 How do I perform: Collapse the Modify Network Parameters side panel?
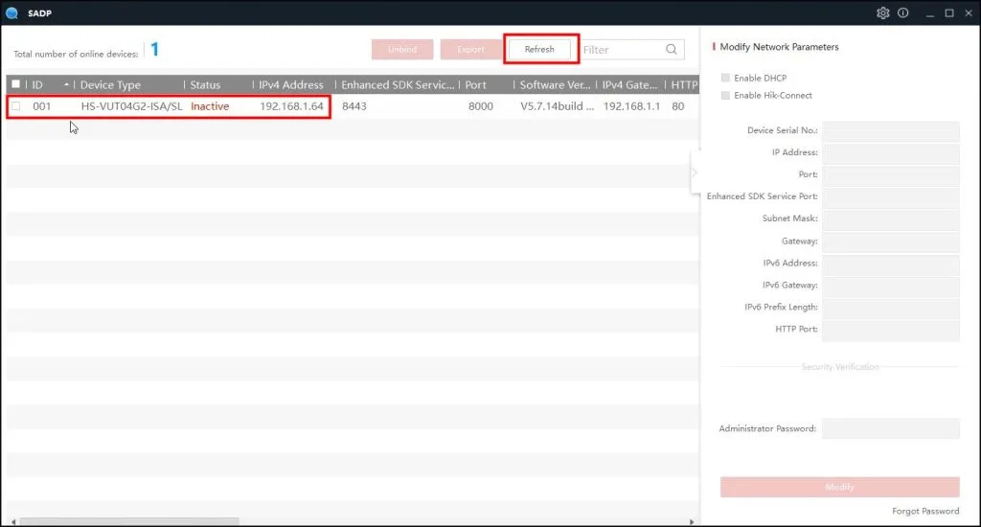click(695, 172)
